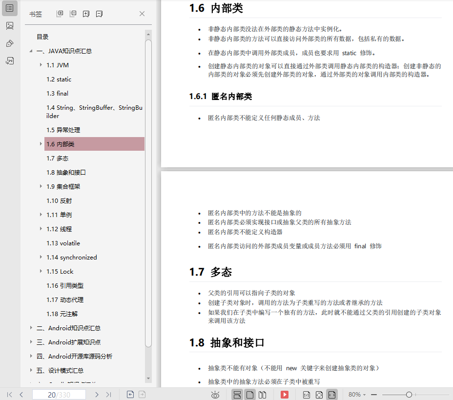Go to the previous page

[21, 394]
